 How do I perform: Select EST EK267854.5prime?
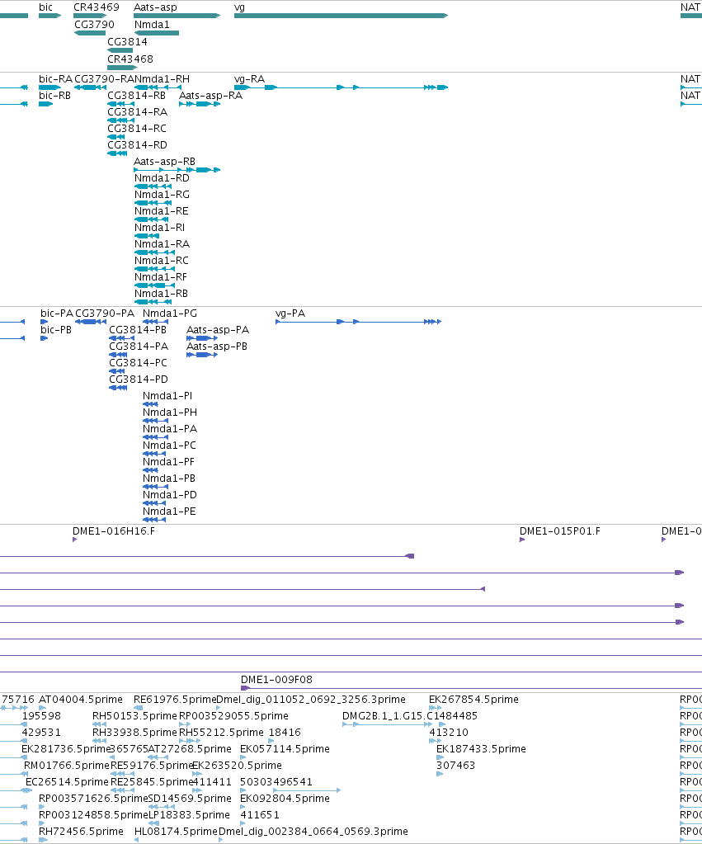pos(435,708)
